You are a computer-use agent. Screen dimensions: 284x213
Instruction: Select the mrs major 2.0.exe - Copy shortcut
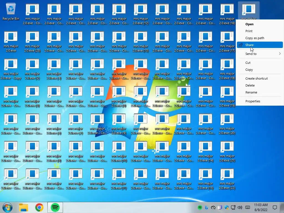(x=11, y=70)
